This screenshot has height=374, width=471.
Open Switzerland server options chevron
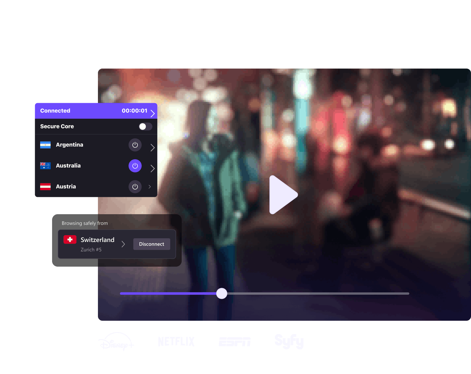(x=123, y=244)
